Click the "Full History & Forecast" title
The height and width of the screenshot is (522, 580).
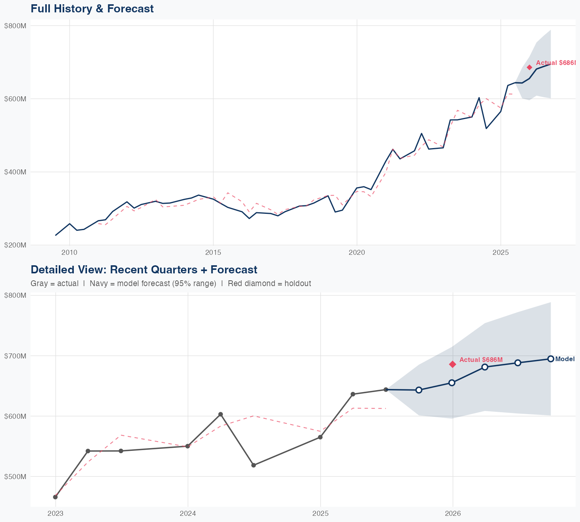[92, 9]
